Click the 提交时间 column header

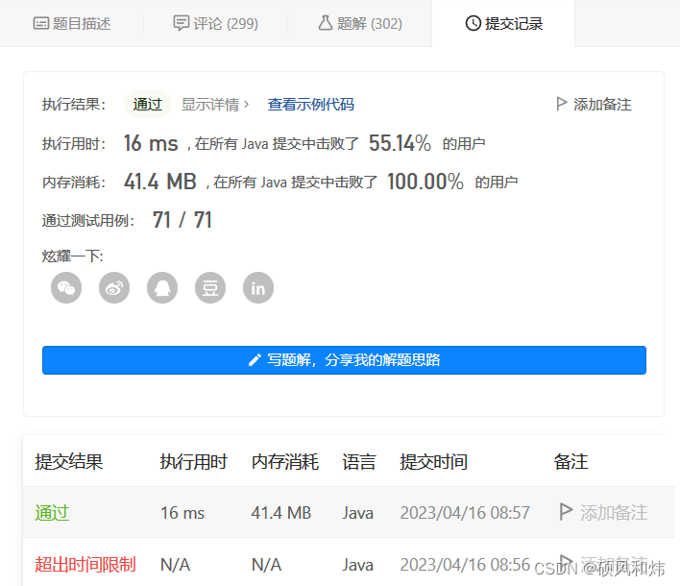(434, 462)
